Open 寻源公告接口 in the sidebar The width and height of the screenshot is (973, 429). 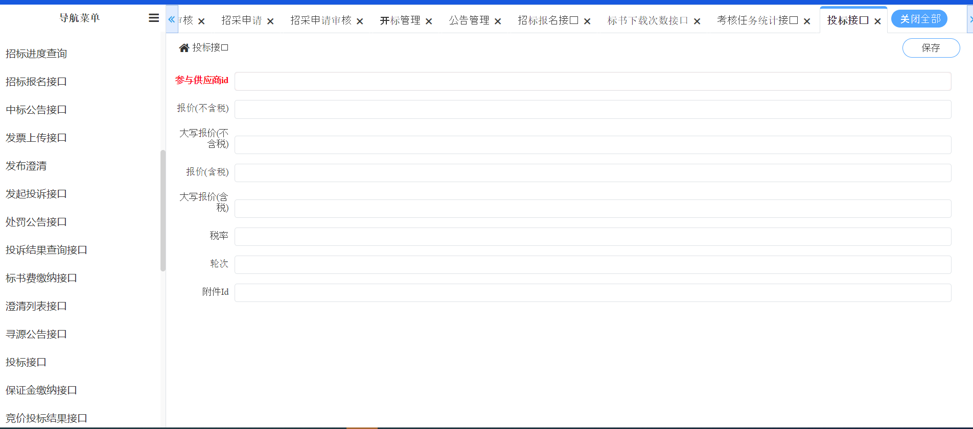[36, 334]
